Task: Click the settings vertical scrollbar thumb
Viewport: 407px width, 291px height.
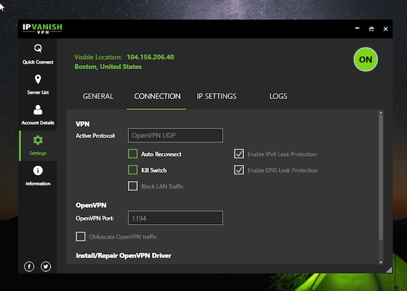Action: 381,178
